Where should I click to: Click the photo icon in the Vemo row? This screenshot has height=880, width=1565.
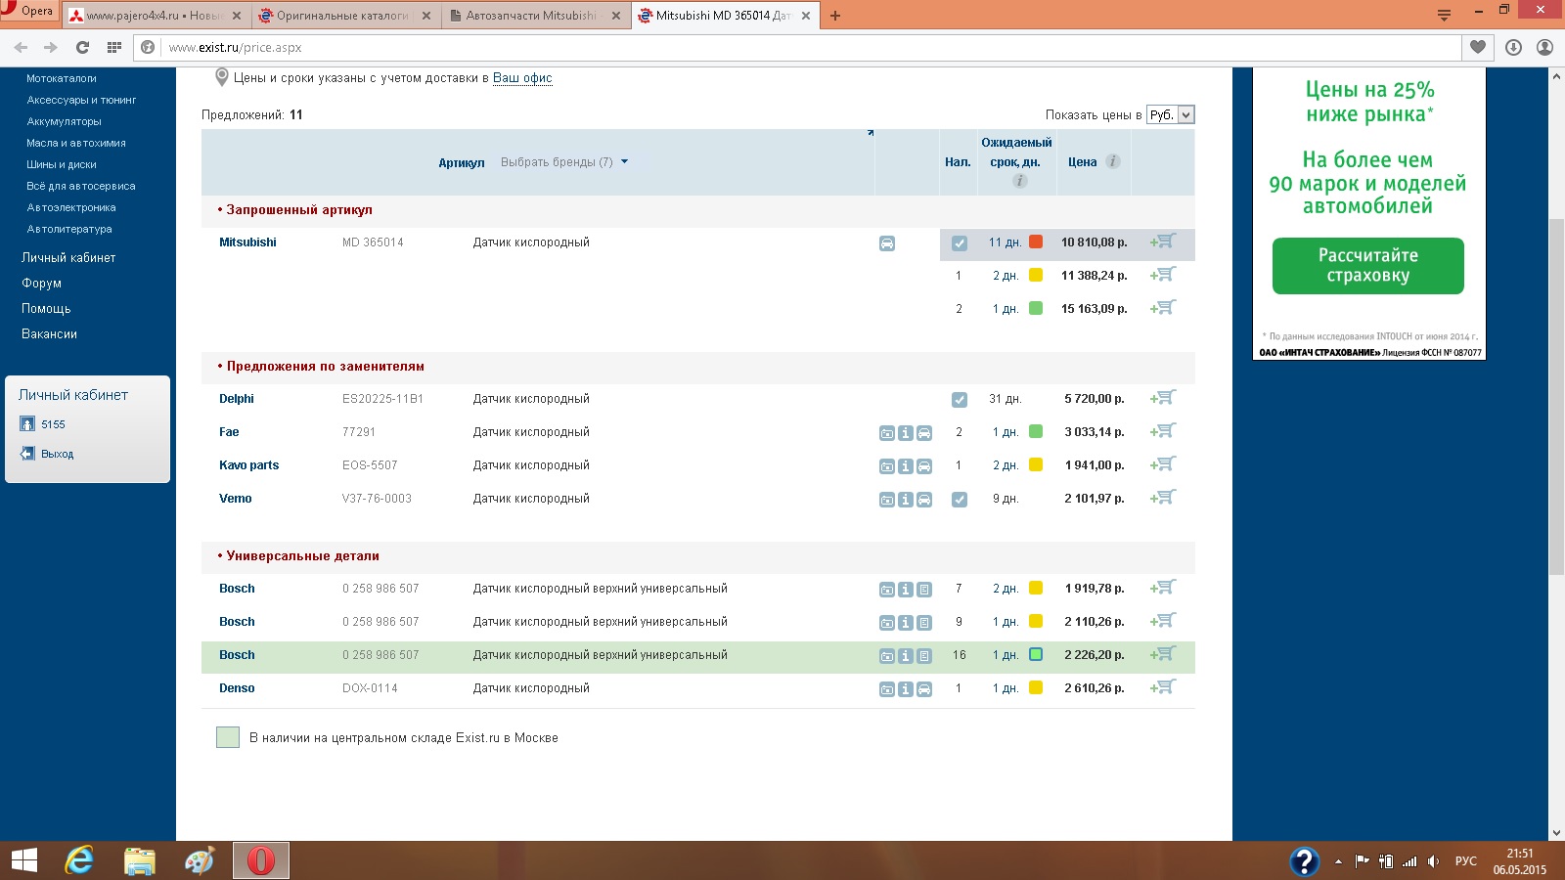click(886, 500)
